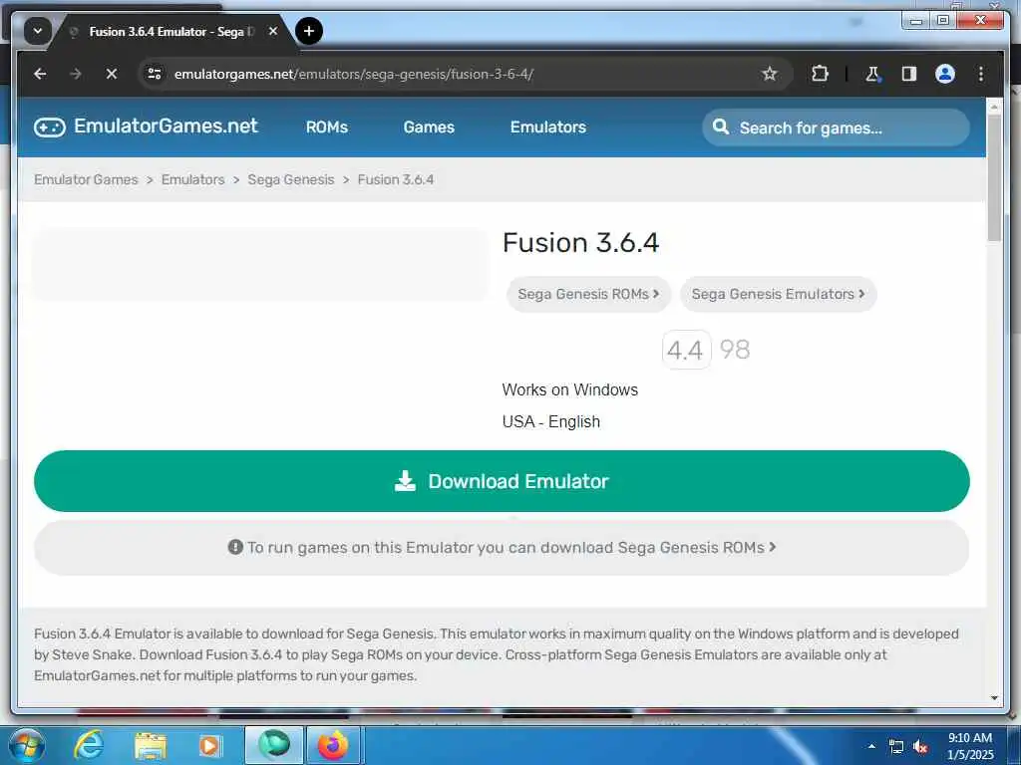Click the forward navigation arrow

pos(76,74)
